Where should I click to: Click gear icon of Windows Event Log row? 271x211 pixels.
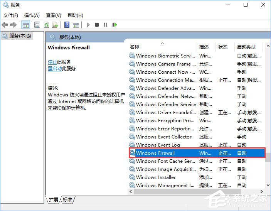(x=132, y=145)
